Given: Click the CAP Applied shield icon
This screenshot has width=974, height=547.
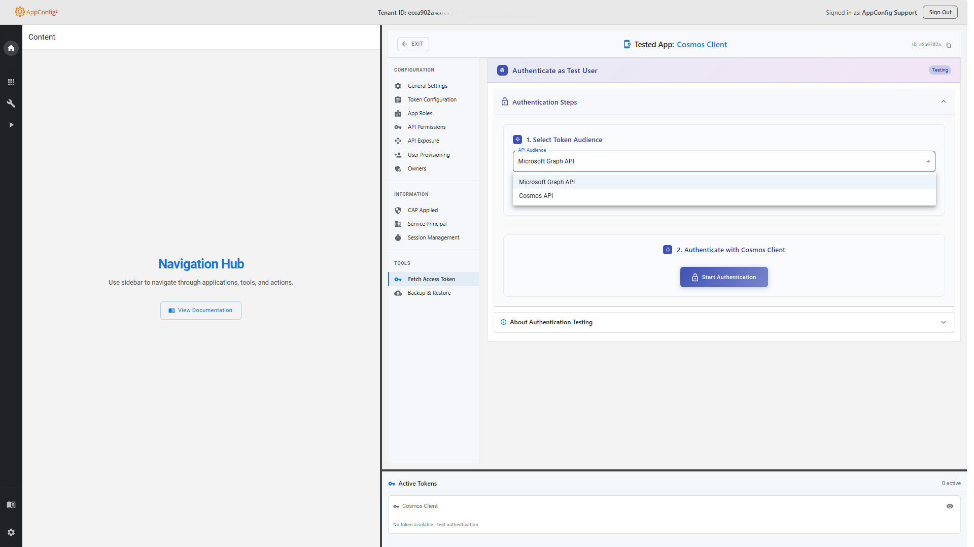Looking at the screenshot, I should pos(398,211).
